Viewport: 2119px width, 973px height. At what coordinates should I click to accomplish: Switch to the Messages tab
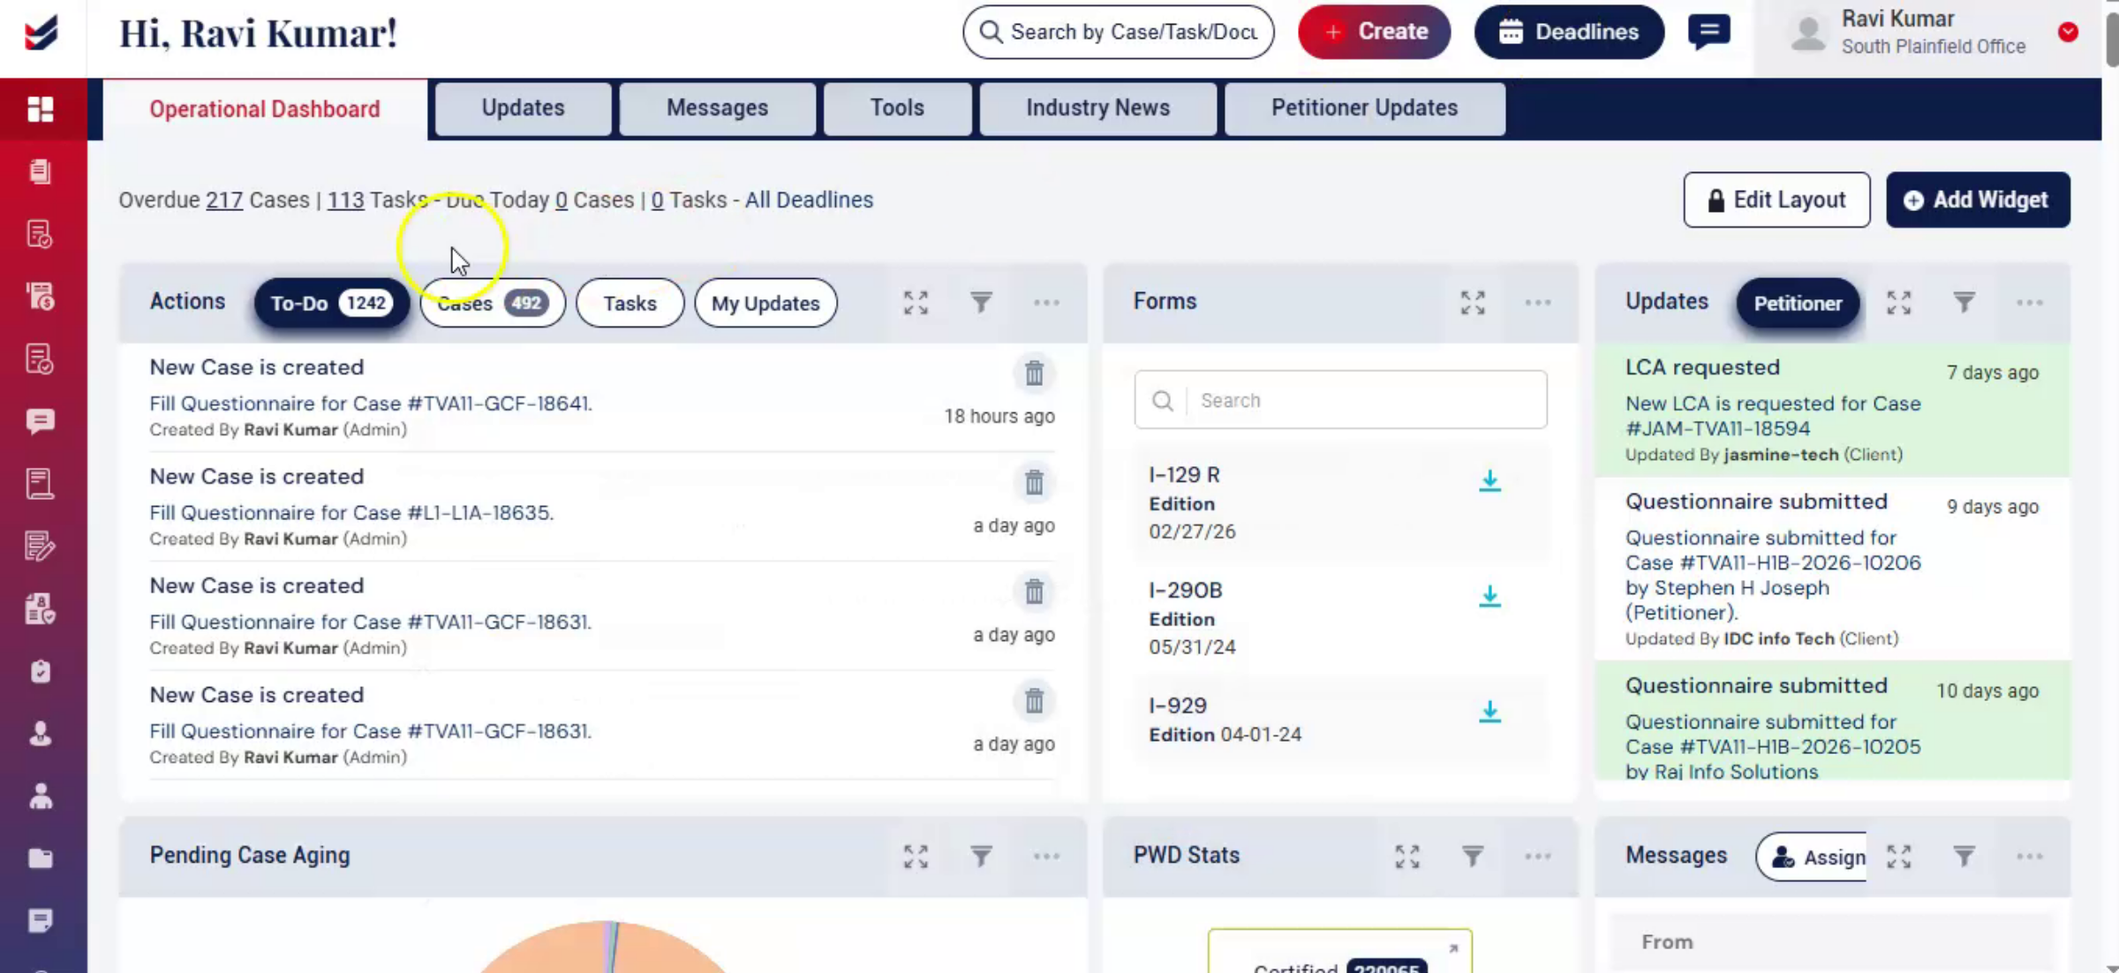pyautogui.click(x=717, y=109)
